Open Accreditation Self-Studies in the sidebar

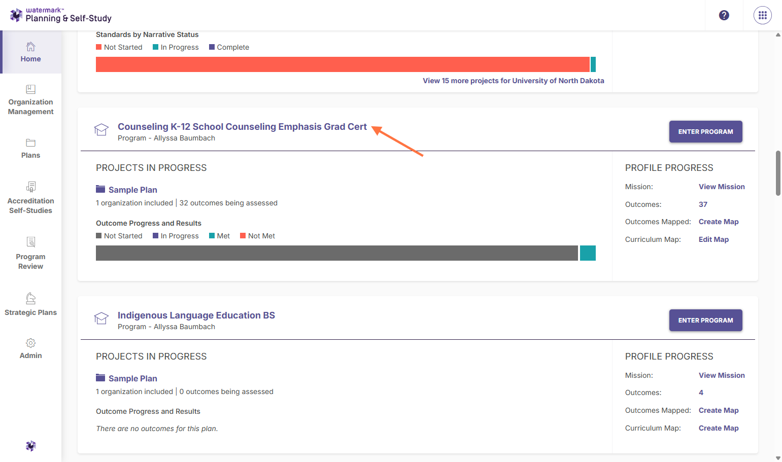[30, 198]
